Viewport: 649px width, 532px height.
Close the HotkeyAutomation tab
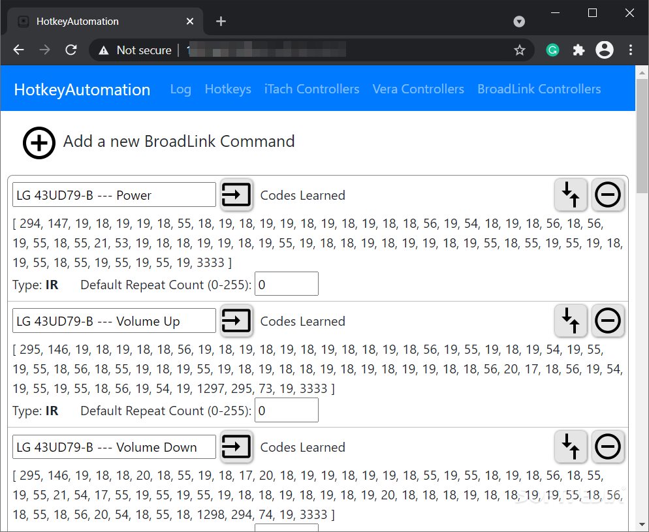[190, 21]
